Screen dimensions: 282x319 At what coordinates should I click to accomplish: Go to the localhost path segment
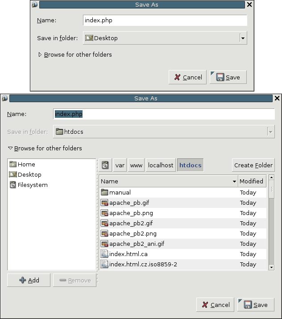tap(161, 165)
